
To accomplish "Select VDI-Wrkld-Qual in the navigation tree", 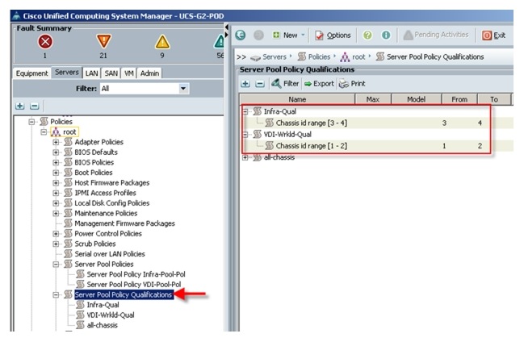I will point(111,315).
